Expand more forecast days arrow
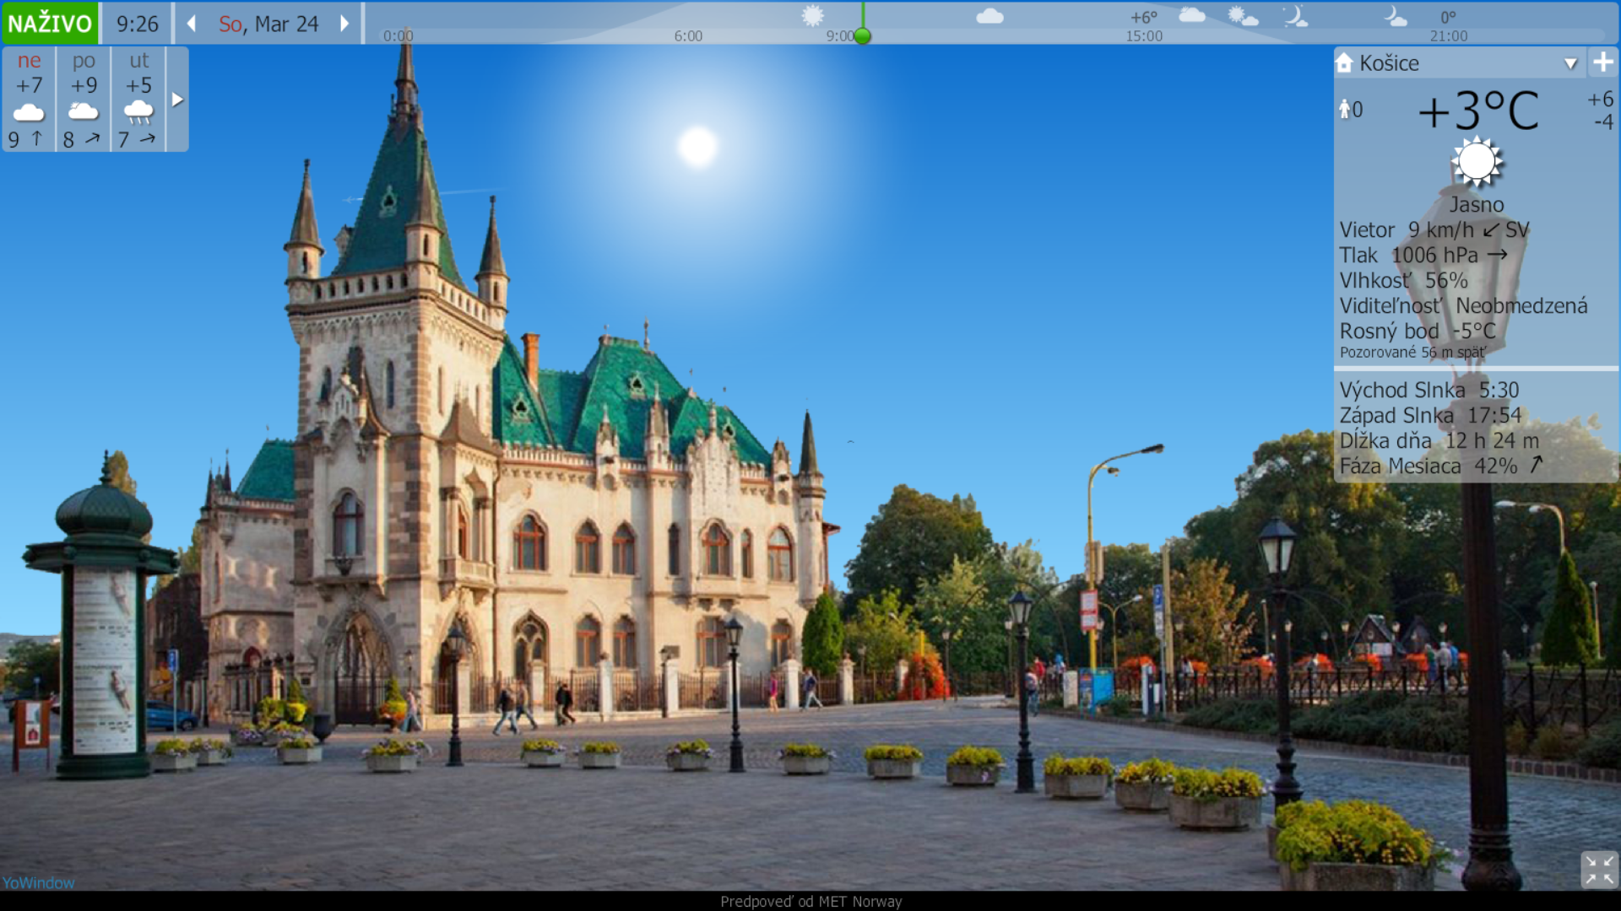The height and width of the screenshot is (911, 1621). [x=177, y=100]
